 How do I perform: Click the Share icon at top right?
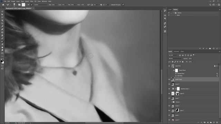219,4
